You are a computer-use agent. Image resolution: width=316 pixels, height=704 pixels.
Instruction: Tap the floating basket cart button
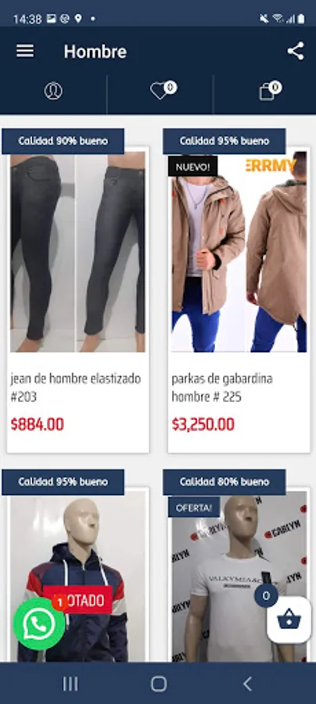pos(289,620)
